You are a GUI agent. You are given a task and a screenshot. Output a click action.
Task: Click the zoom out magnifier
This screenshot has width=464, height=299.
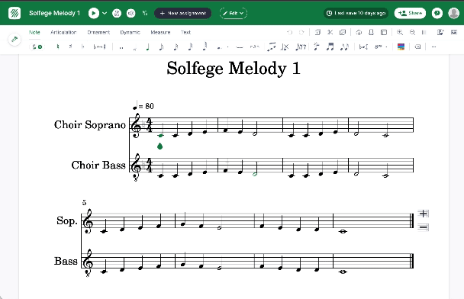pos(412,32)
